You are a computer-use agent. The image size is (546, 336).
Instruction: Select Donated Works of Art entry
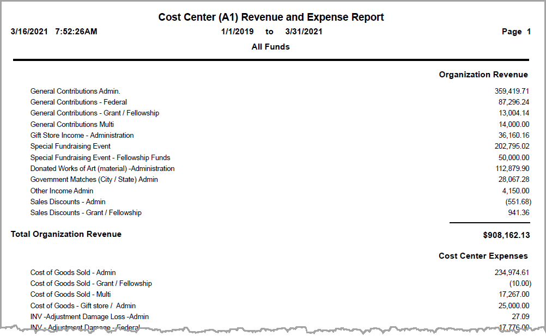tap(102, 168)
